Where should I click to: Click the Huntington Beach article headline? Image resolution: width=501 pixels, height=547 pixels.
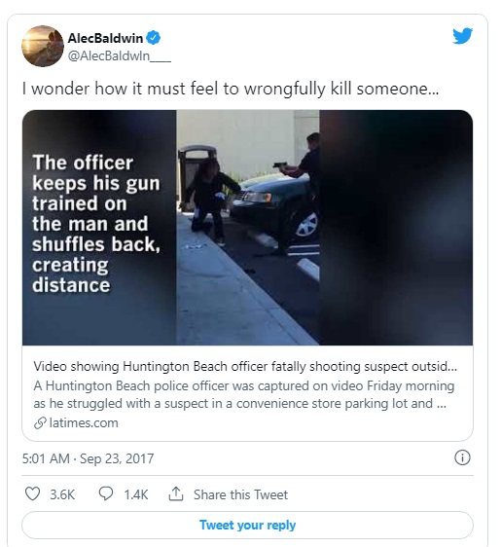pos(245,366)
